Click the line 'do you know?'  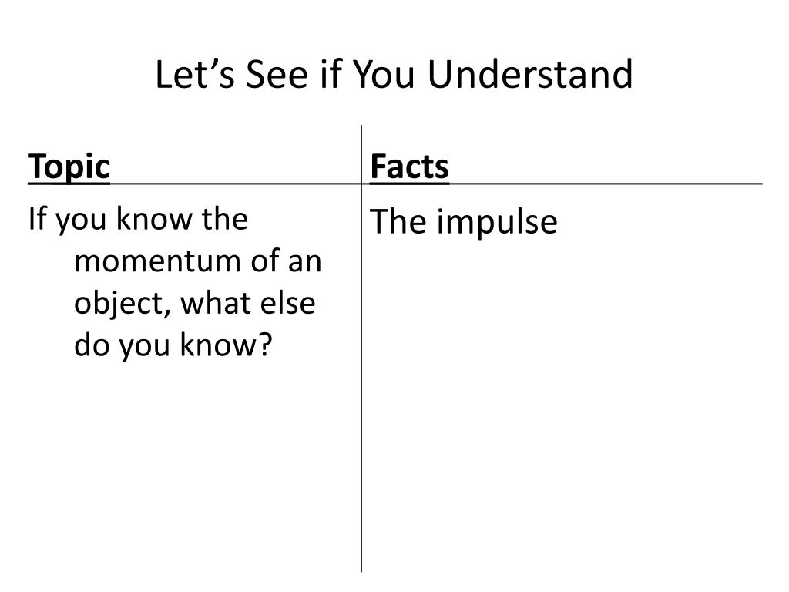pos(173,345)
